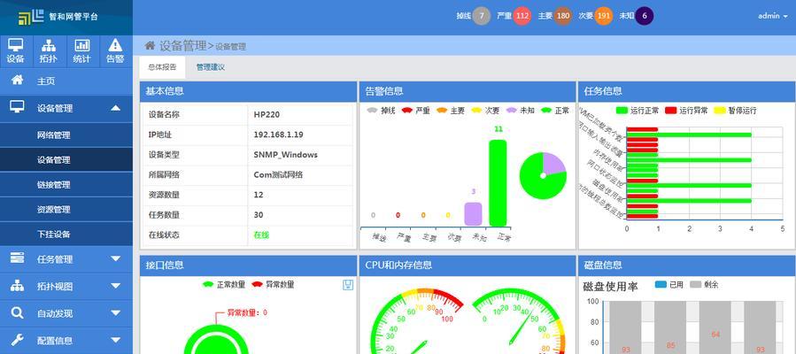Toggle 运行正常 legend in 任务信息 chart
Image resolution: width=796 pixels, height=354 pixels.
(x=638, y=111)
